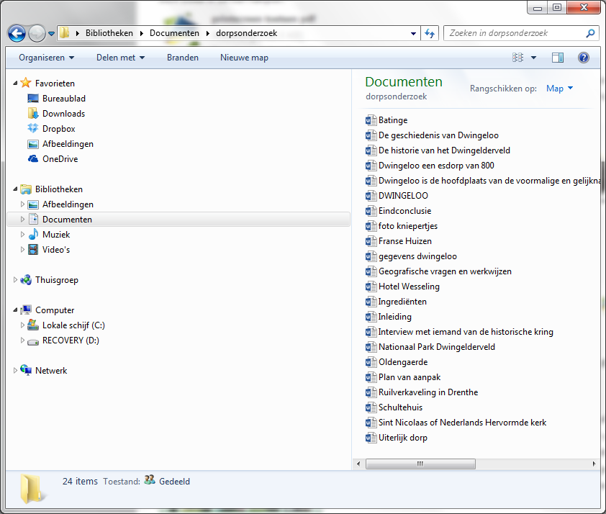This screenshot has height=514, width=606.
Task: Select OneDrive cloud icon in sidebar
Action: click(33, 159)
